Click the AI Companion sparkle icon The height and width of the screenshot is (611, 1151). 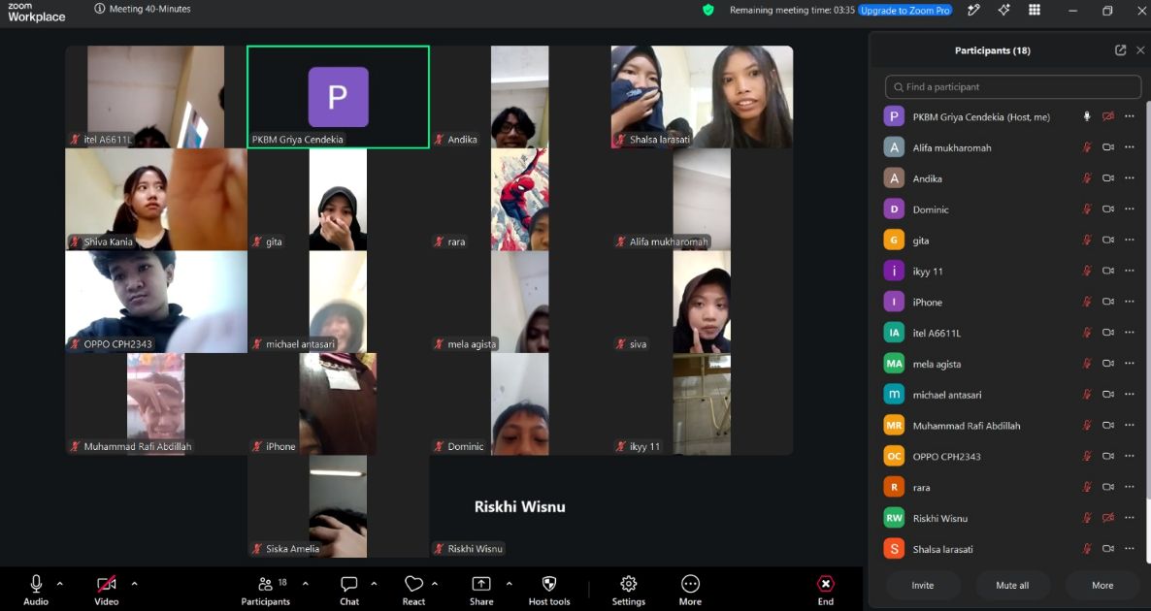(x=1003, y=11)
